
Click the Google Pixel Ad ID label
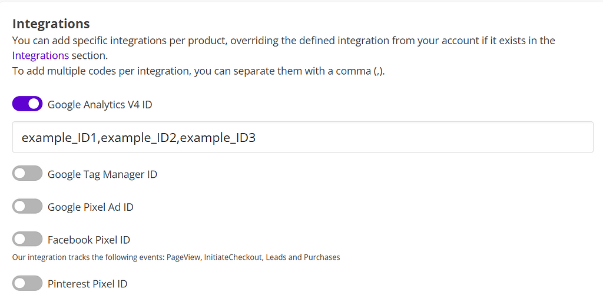coord(90,207)
